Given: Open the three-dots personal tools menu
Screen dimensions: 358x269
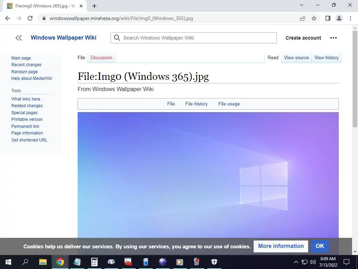Looking at the screenshot, I should [333, 38].
